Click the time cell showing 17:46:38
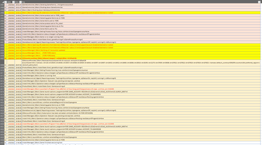Screen dimensions: 262x145 tap(18, 142)
